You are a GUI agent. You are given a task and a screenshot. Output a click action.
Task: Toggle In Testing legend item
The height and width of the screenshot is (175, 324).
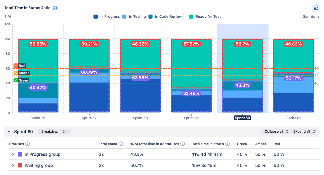134,17
